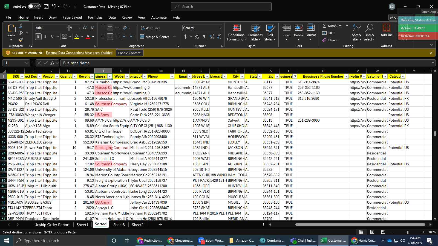438x246 pixels.
Task: Increase indent in Alignment group
Action: (x=132, y=37)
